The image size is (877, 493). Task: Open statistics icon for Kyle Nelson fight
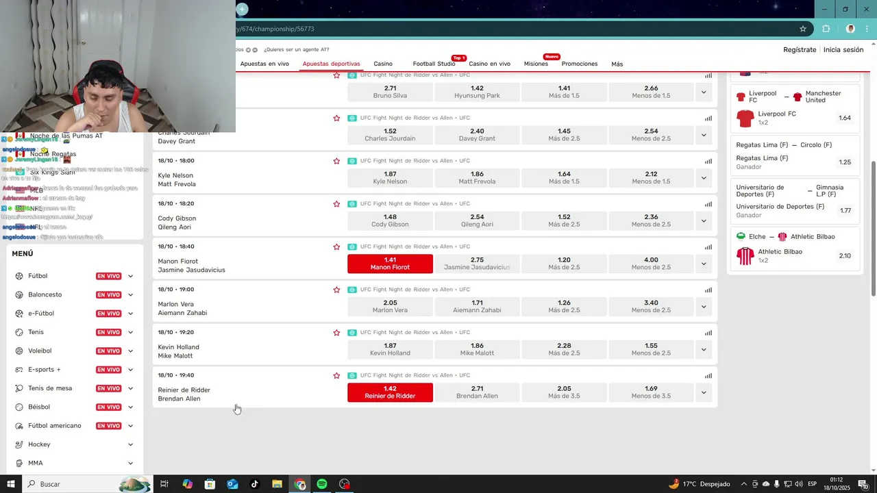point(708,161)
